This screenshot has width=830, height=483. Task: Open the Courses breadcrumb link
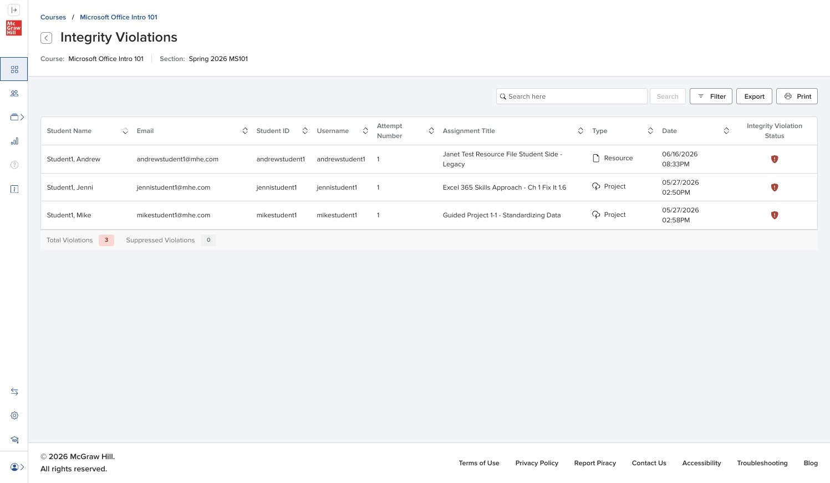53,17
